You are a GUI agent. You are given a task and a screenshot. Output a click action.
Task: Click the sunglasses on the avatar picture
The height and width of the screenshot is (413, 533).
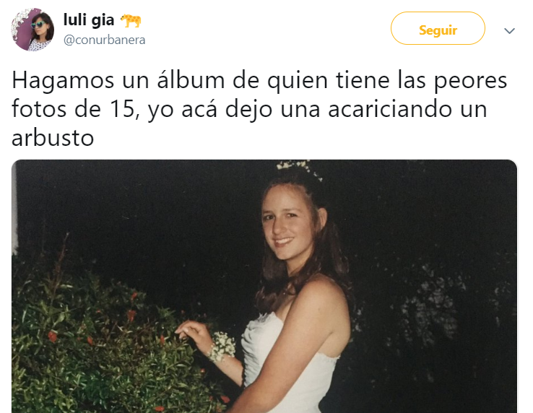pos(38,25)
